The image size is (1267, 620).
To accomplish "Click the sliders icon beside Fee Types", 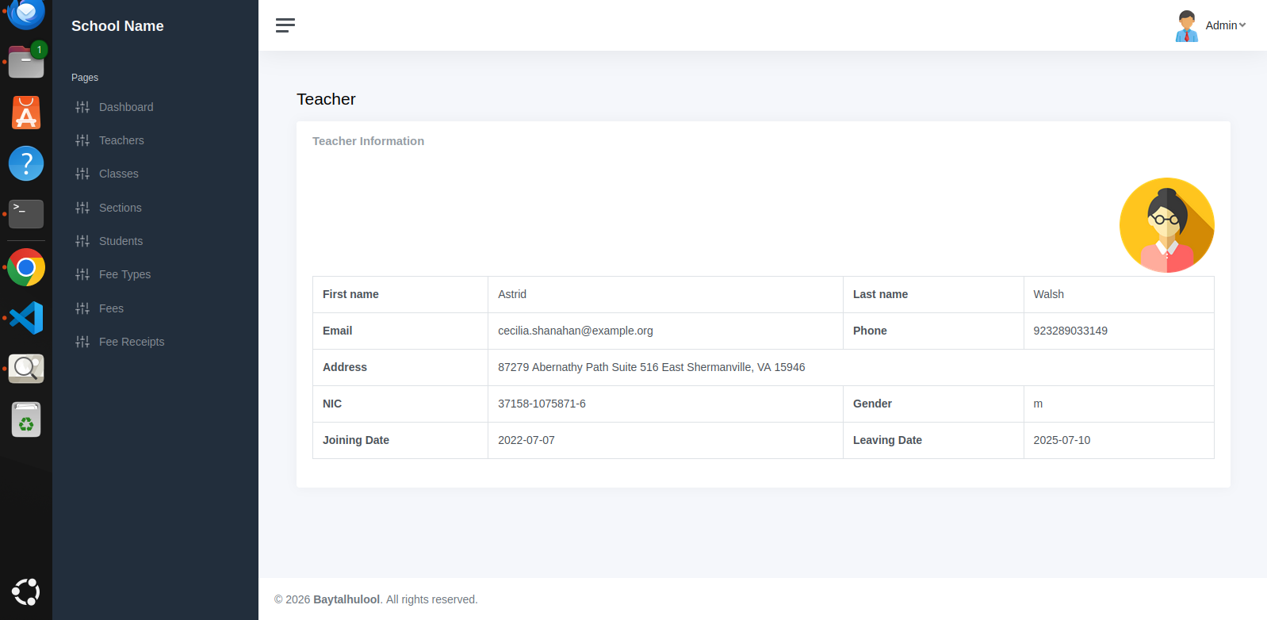I will (82, 274).
